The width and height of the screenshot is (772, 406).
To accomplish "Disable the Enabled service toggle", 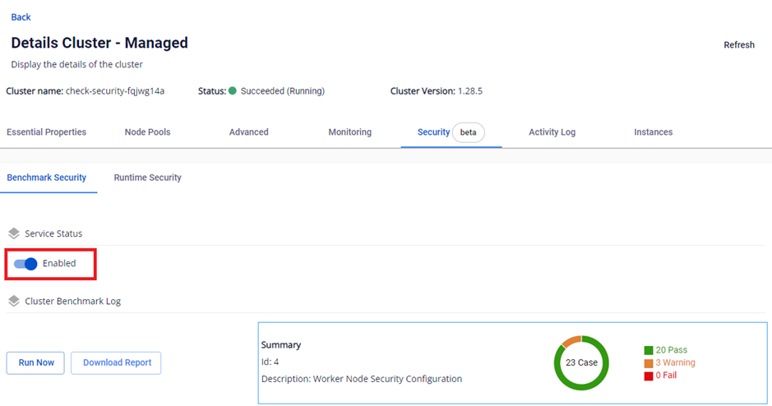I will pos(26,264).
